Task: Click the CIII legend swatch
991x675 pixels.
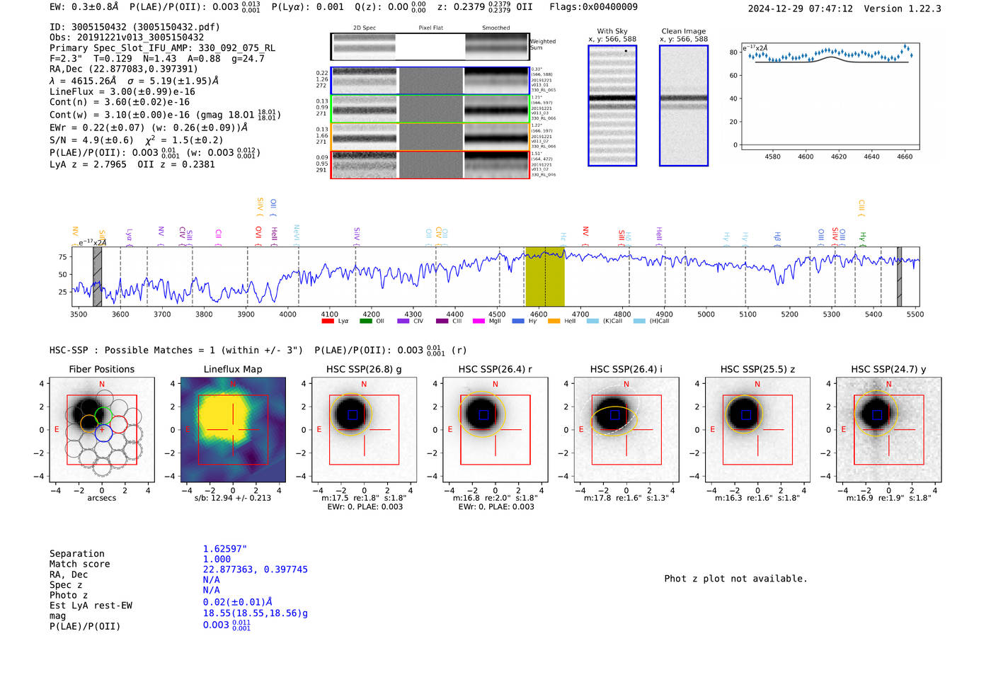Action: coord(442,321)
